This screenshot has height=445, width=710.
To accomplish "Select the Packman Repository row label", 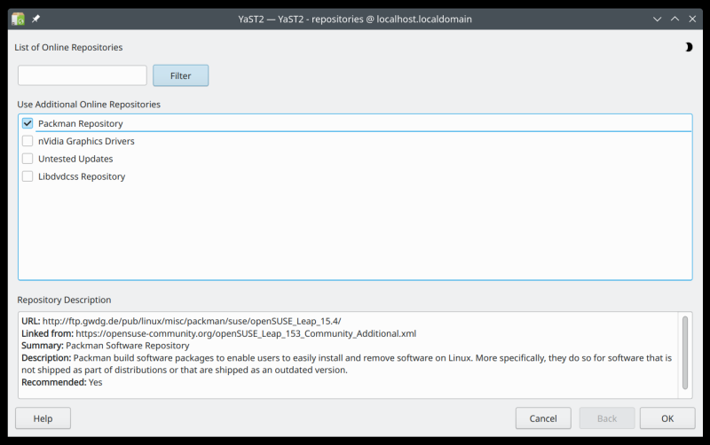I will (x=80, y=124).
